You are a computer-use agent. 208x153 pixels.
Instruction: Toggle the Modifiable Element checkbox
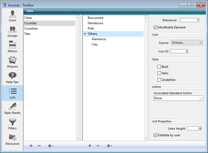click(x=155, y=27)
